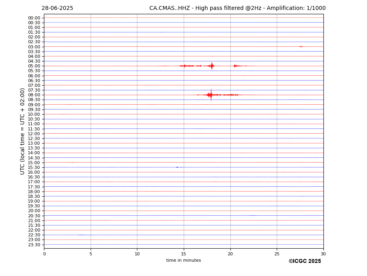Click the 12:00 time row label

click(x=34, y=134)
